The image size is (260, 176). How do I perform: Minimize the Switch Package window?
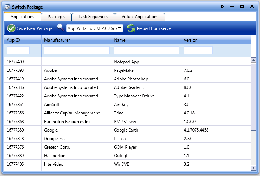pyautogui.click(x=232, y=7)
